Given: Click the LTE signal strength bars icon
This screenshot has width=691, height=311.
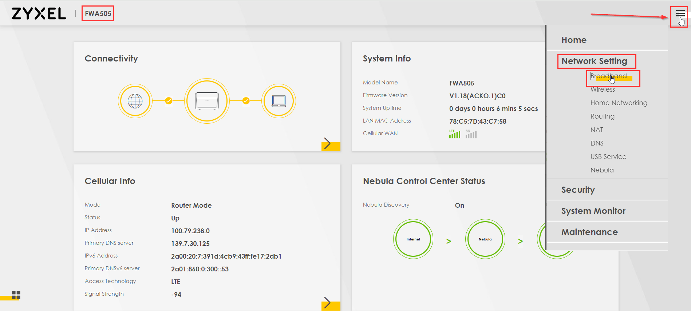Looking at the screenshot, I should (454, 134).
